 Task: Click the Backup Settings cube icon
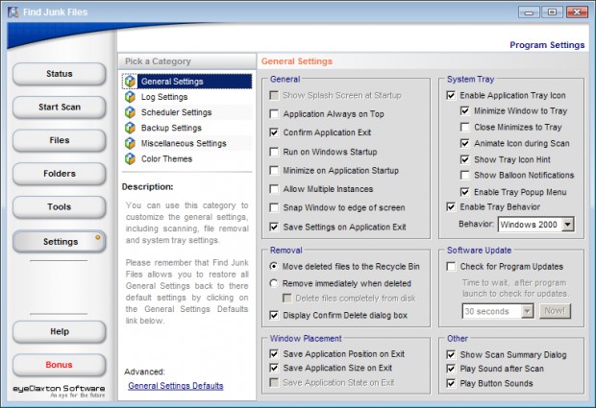coord(130,128)
